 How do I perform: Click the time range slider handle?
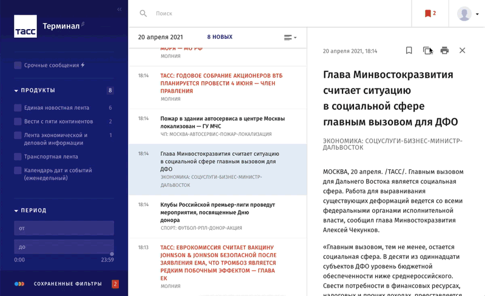coord(112,254)
